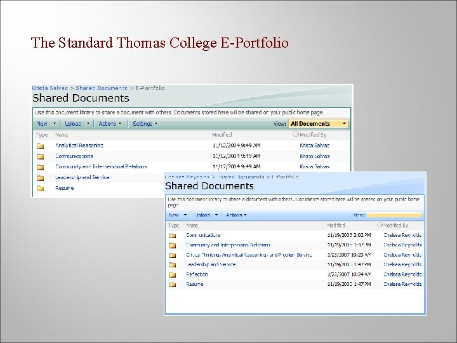Sort by Modified column in Chelsea's library

coord(336,225)
